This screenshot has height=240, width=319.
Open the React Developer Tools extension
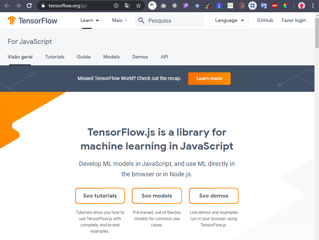(x=175, y=6)
